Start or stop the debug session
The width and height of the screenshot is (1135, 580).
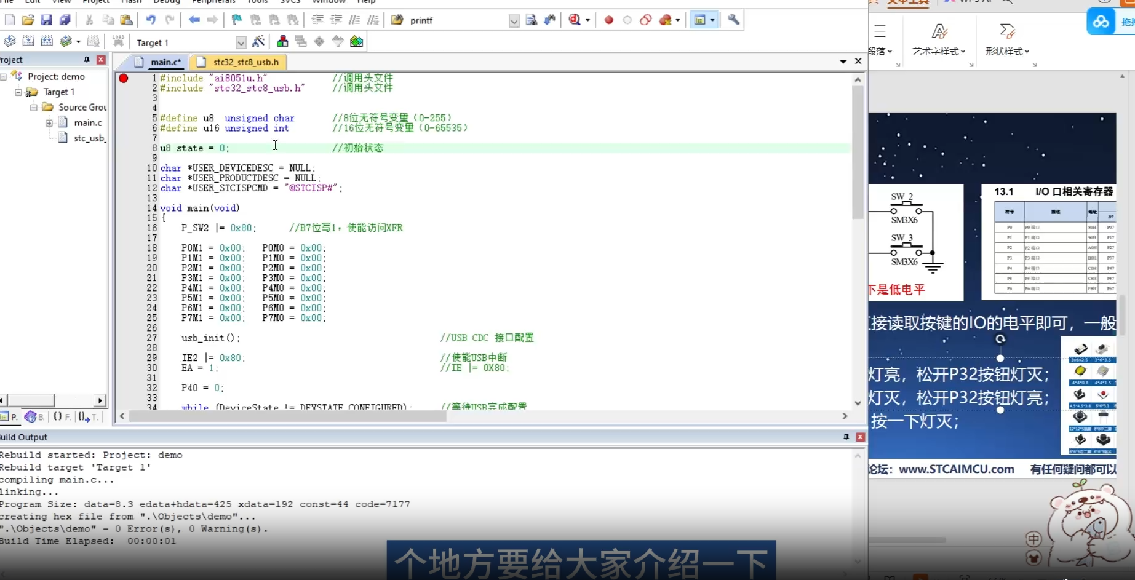(x=575, y=20)
